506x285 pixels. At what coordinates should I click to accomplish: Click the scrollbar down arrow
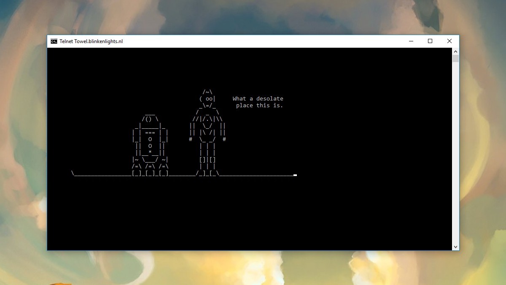point(455,247)
